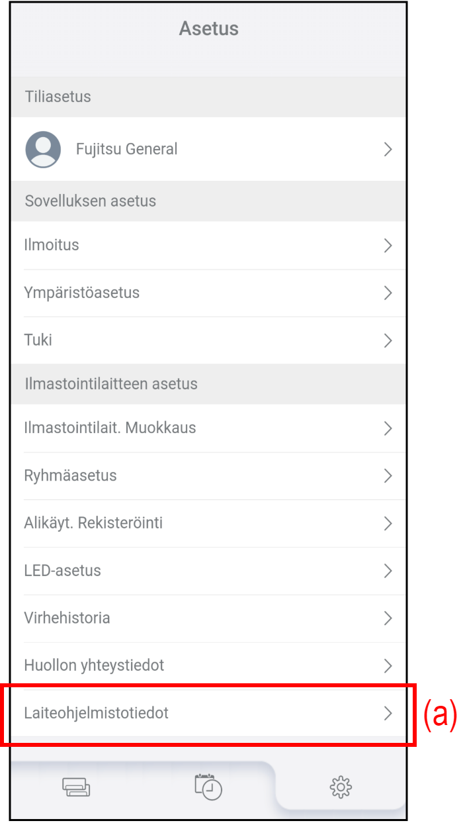Tap the chevron beside Ryhmäasetus
The width and height of the screenshot is (463, 823).
point(388,476)
